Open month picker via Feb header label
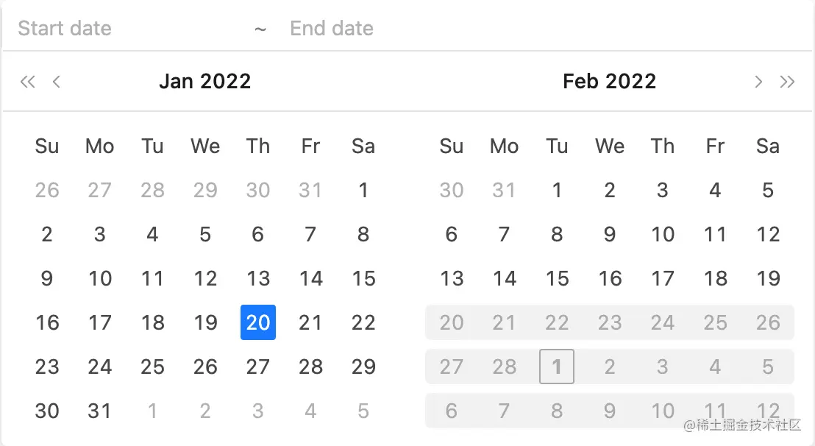 pyautogui.click(x=580, y=81)
